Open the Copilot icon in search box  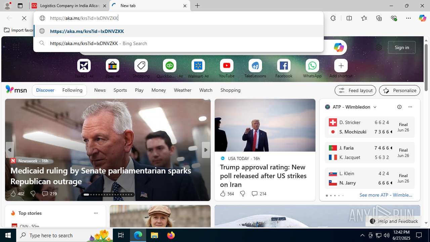pyautogui.click(x=339, y=47)
